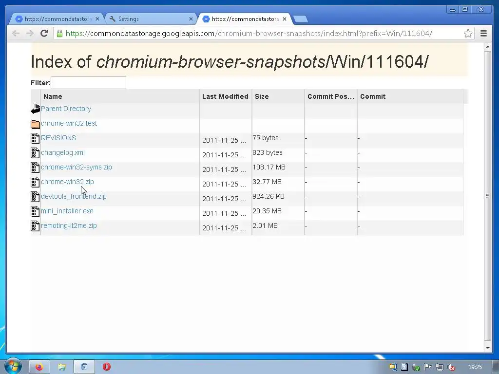Click the file icon beside REVISIONS
The width and height of the screenshot is (499, 374).
[x=35, y=138]
